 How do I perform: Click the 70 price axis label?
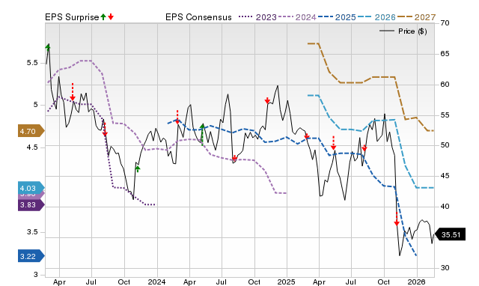point(445,23)
